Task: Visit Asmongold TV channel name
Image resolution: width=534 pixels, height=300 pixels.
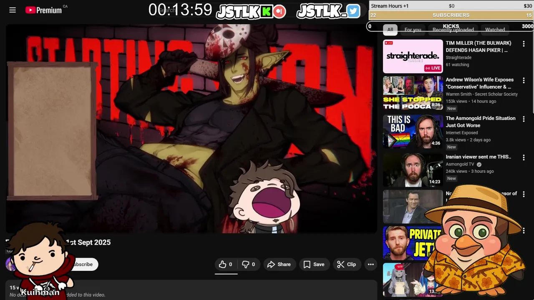Action: click(x=460, y=164)
